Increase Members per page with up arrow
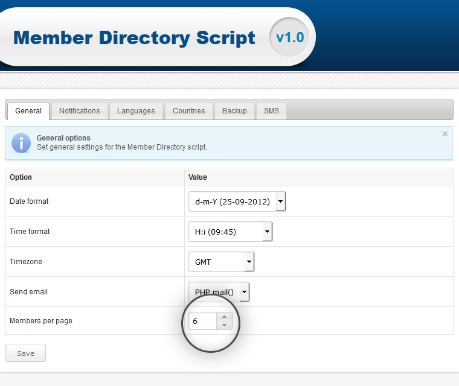The height and width of the screenshot is (386, 459). point(225,317)
